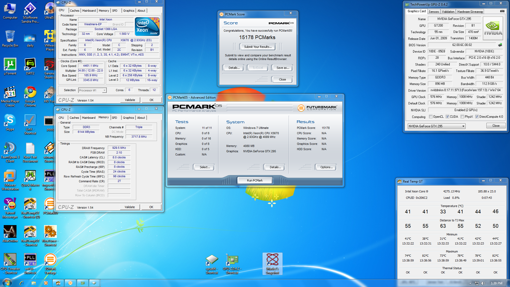Viewport: 510px width, 287px height.
Task: Open Windows Explorer from the taskbar
Action: tap(33, 283)
